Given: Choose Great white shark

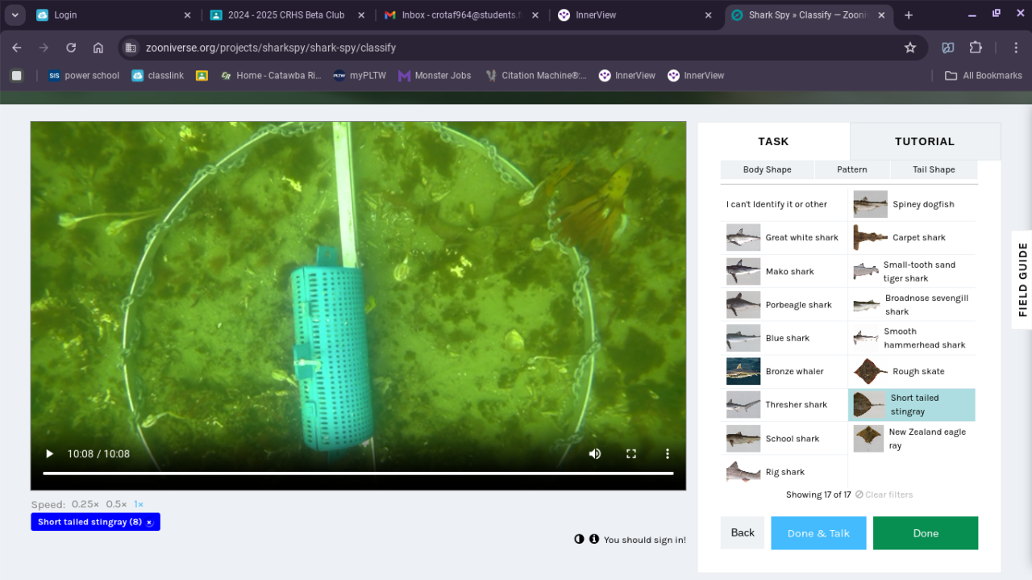Looking at the screenshot, I should coord(784,238).
